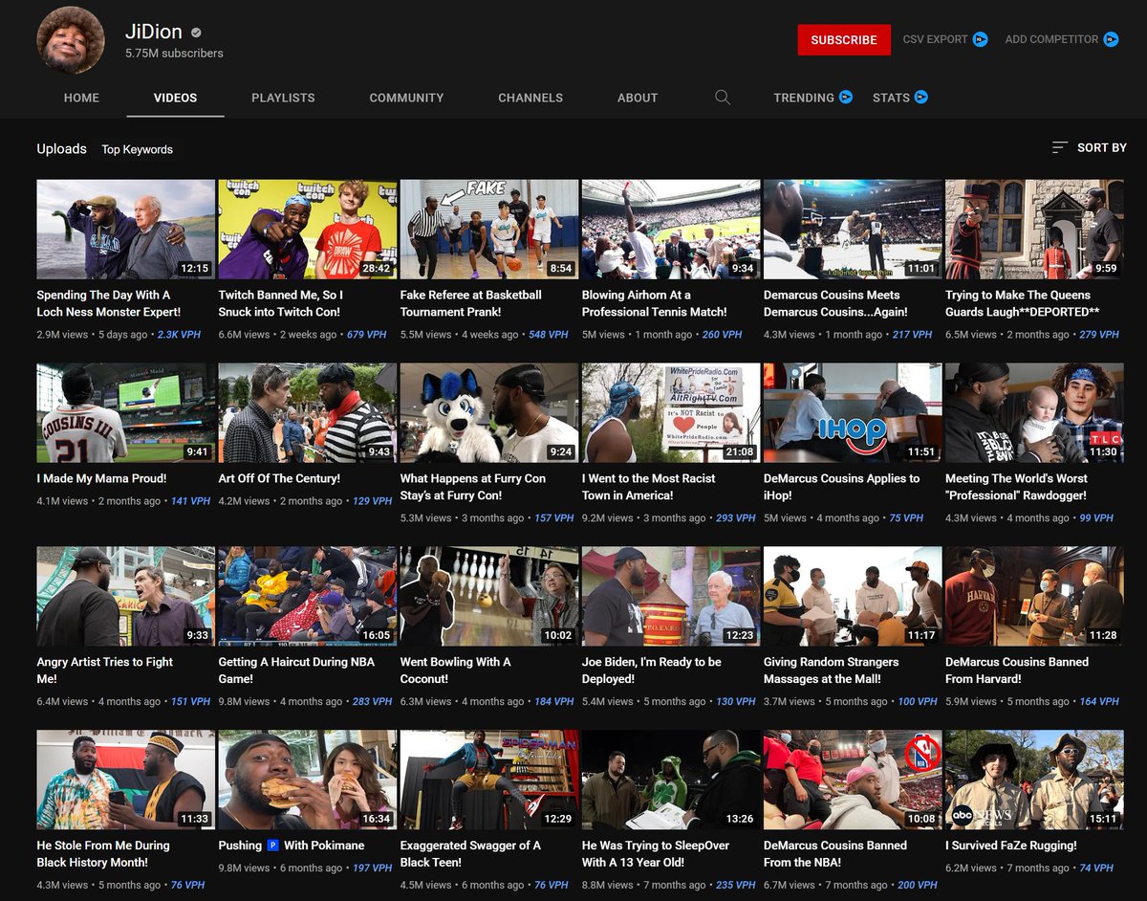Screen dimensions: 1147x901
Task: Click title 'Meeting The World's Worst Professional Rawdogger!'
Action: pos(1016,487)
